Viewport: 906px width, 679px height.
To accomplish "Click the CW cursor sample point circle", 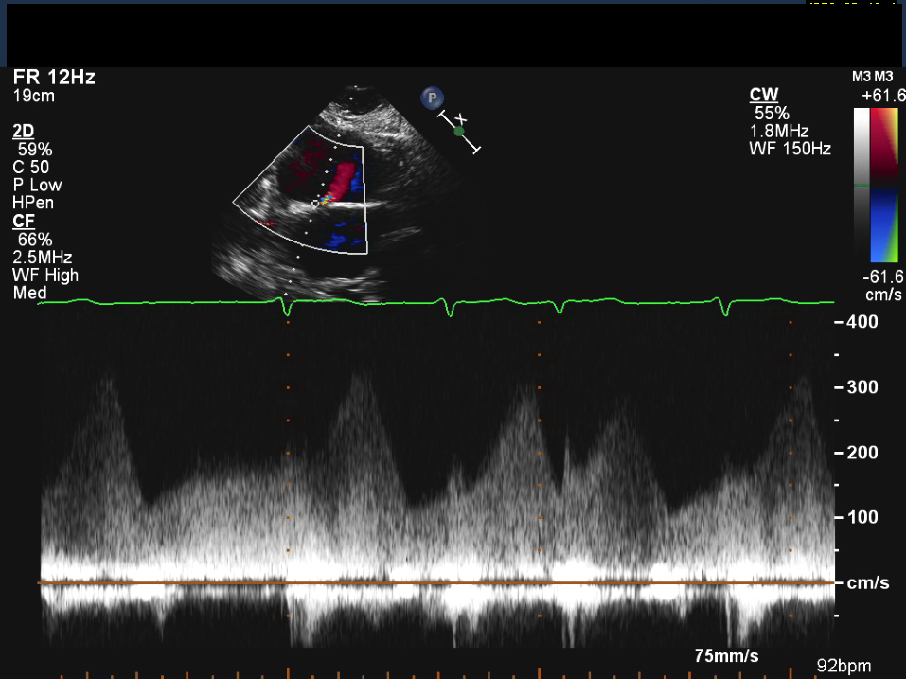I will pos(315,204).
